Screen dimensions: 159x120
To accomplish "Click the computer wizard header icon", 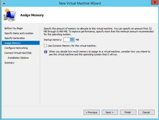I will point(10,15).
